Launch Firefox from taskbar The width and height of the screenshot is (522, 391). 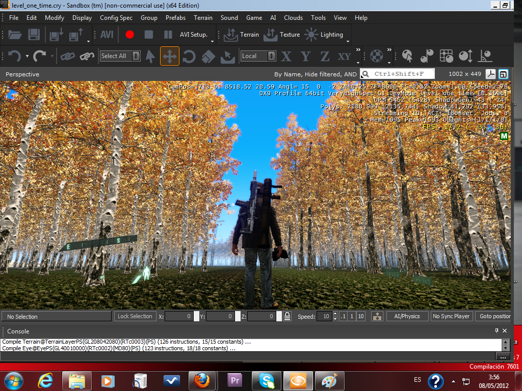click(x=202, y=381)
